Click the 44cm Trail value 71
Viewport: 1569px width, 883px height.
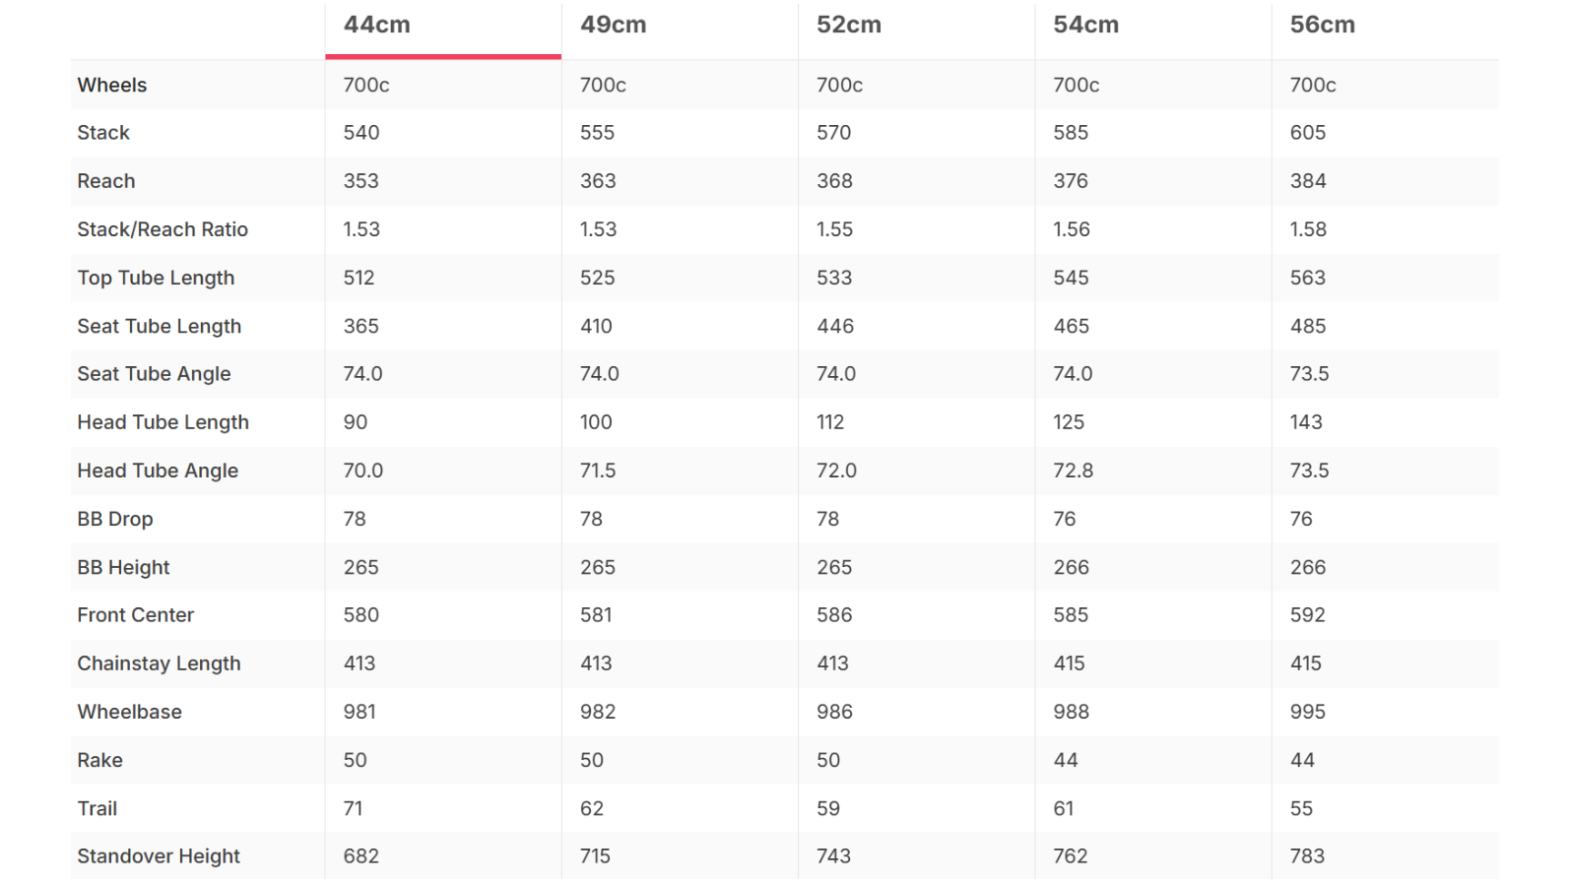coord(353,808)
